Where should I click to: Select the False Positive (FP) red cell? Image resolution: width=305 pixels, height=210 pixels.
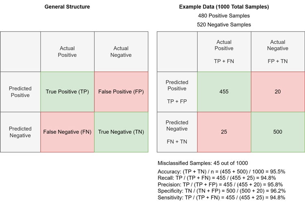click(121, 92)
